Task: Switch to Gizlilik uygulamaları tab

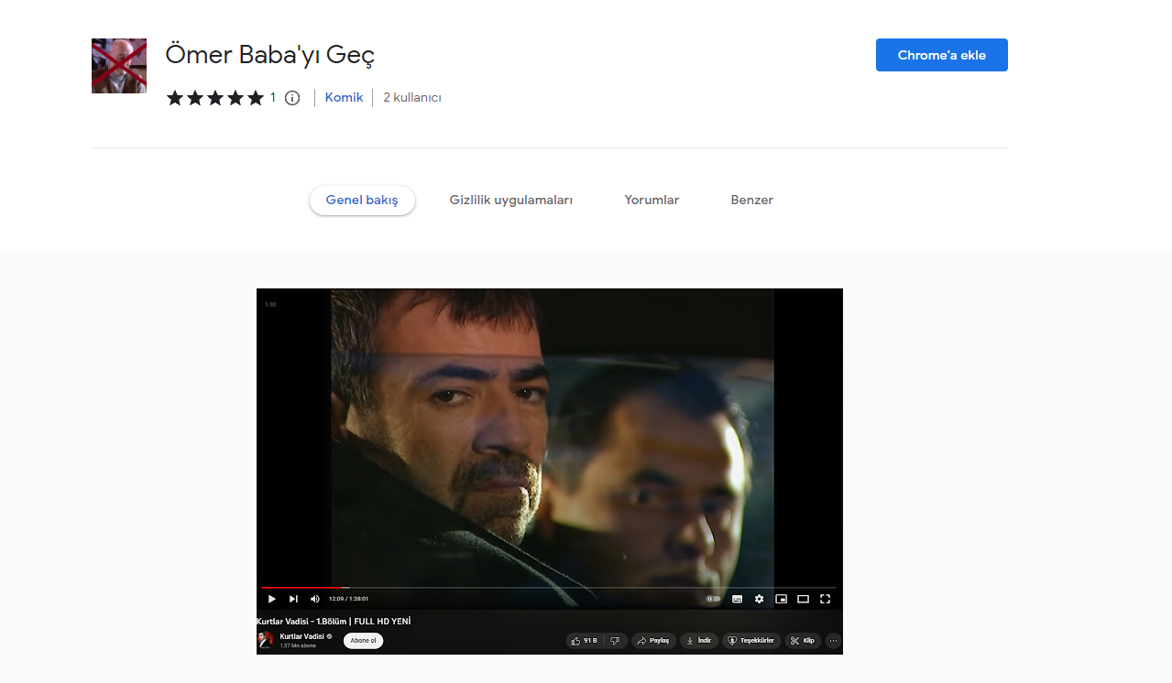Action: coord(511,201)
